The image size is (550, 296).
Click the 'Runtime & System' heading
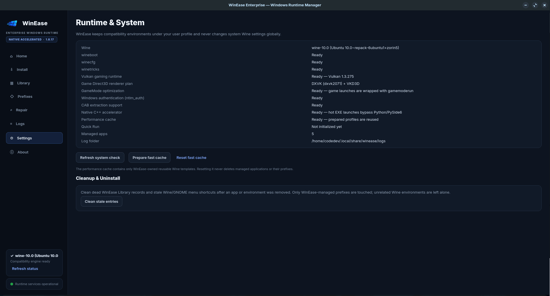110,23
